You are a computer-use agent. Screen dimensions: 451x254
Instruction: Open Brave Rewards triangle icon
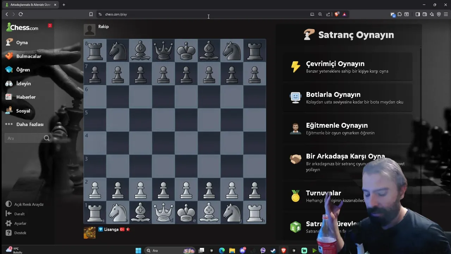[344, 14]
